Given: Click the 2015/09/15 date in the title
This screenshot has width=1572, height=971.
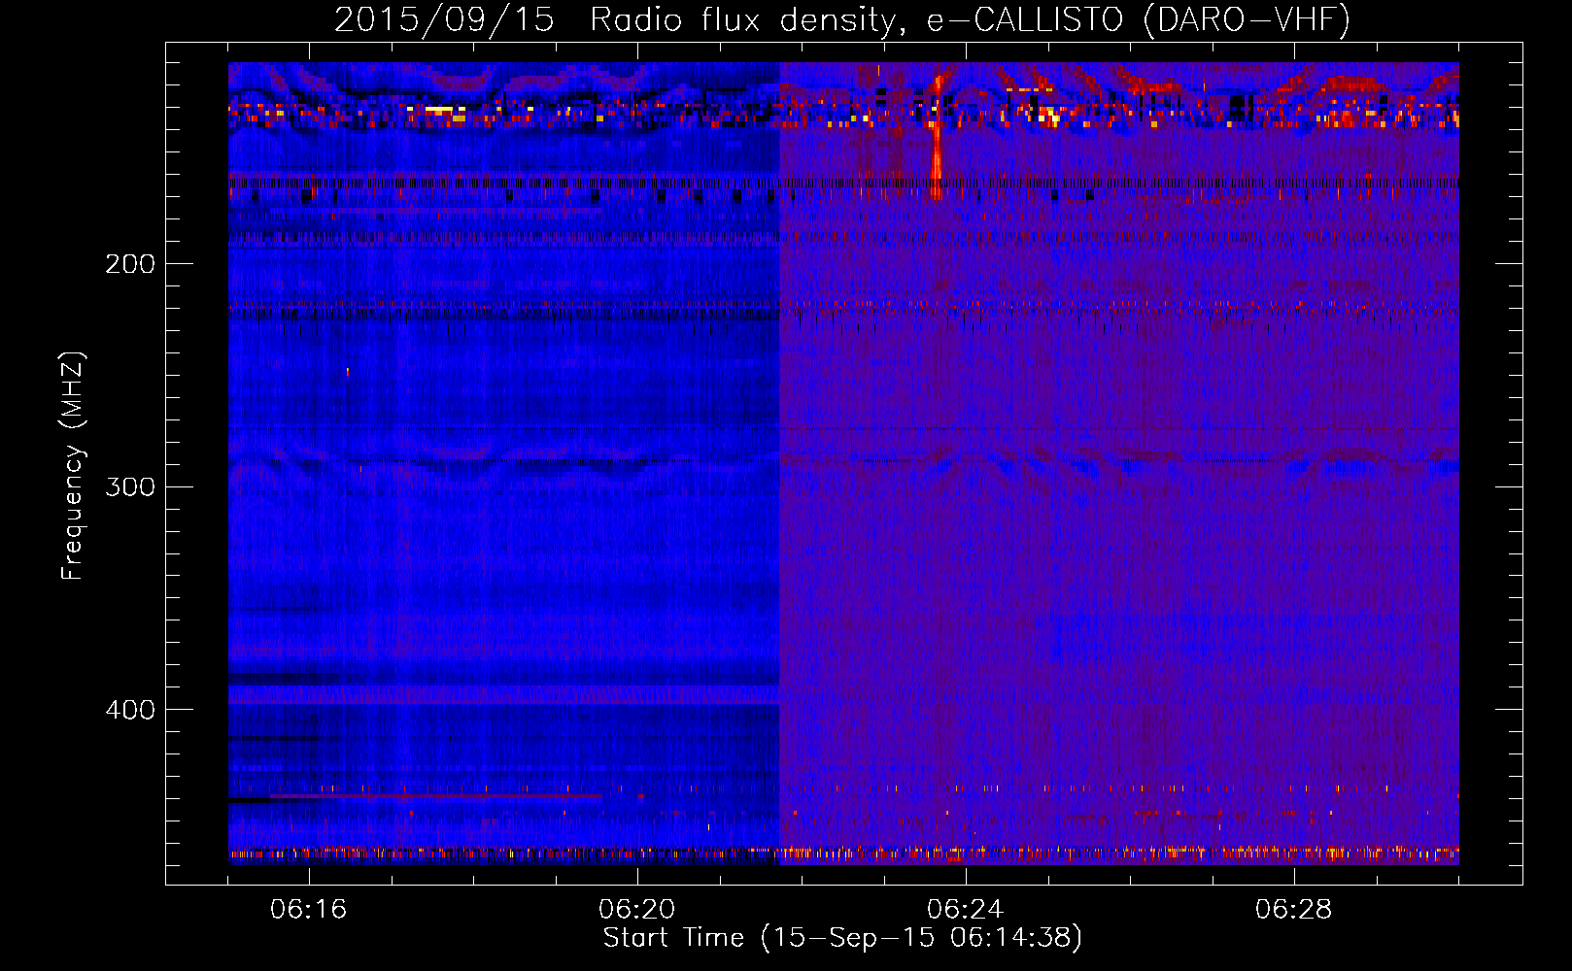Looking at the screenshot, I should (x=444, y=19).
